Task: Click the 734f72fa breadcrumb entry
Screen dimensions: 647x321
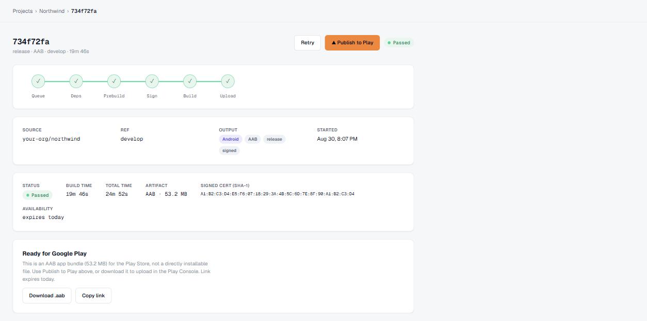Action: [x=84, y=11]
